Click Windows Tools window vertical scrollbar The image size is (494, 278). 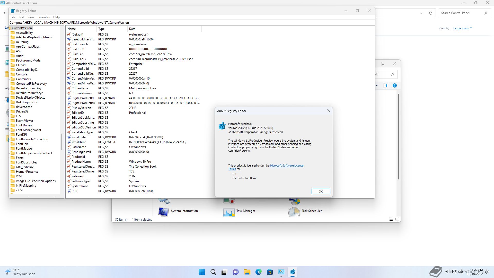click(x=399, y=136)
